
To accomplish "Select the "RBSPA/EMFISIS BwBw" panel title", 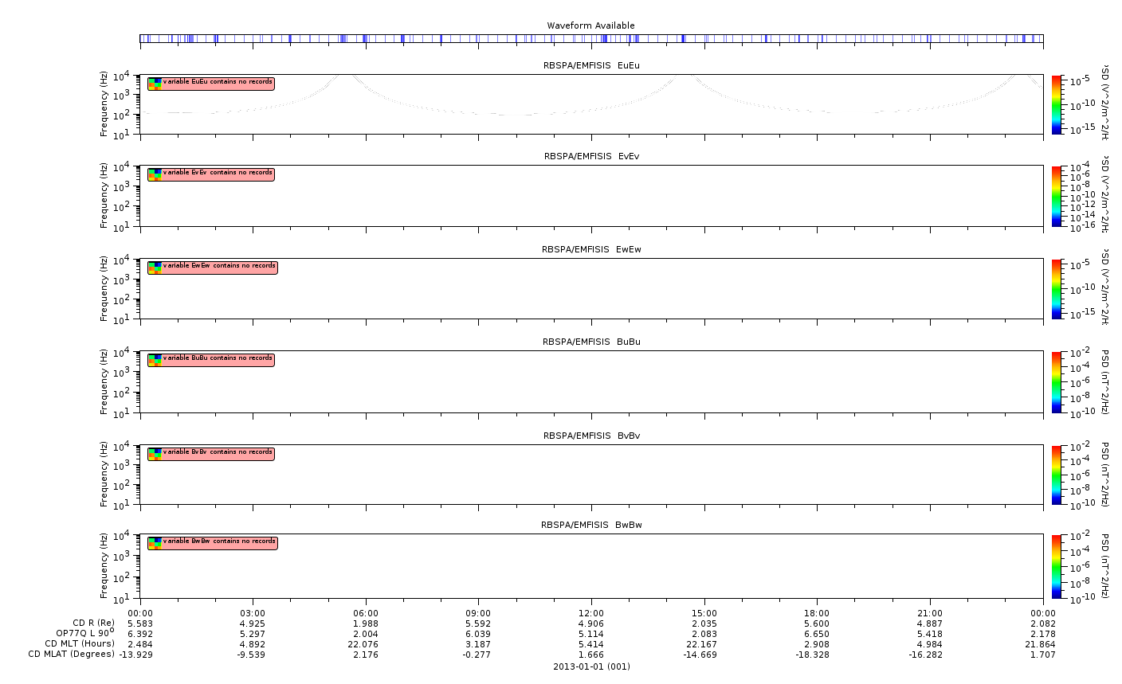I will [x=591, y=525].
